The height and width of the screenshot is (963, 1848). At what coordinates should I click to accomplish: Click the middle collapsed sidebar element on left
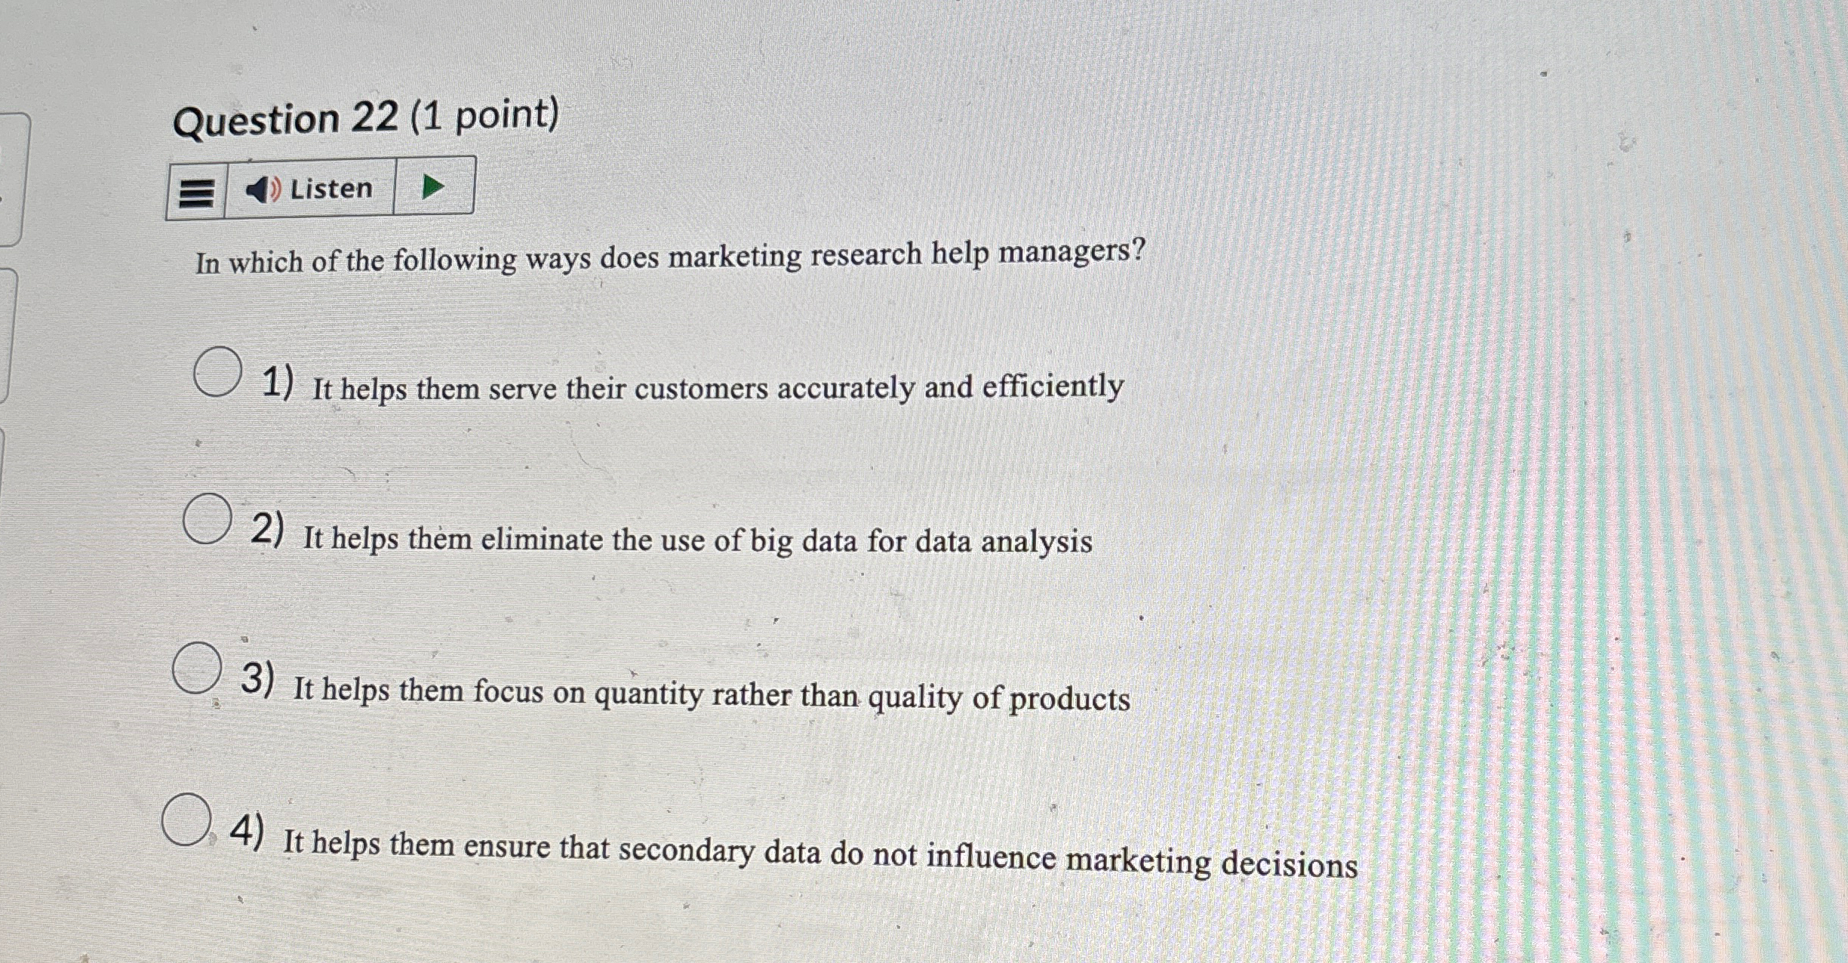click(x=9, y=332)
